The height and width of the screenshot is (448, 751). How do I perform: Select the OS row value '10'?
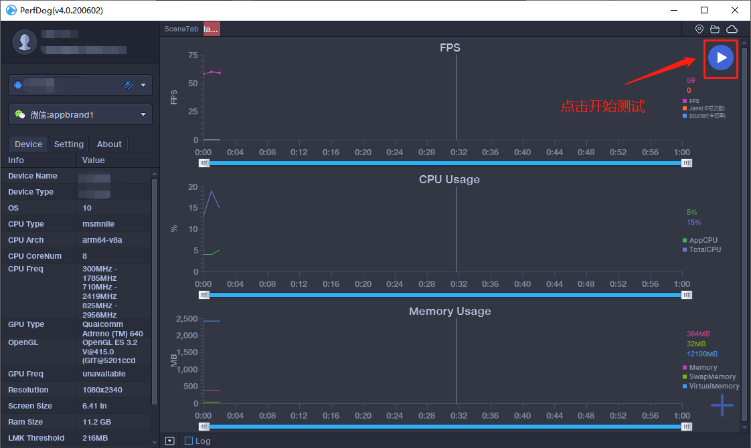point(87,208)
